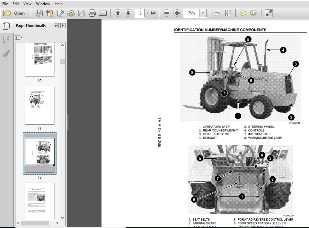309x228 pixels.
Task: Click the create PDF icon
Action: [50, 13]
